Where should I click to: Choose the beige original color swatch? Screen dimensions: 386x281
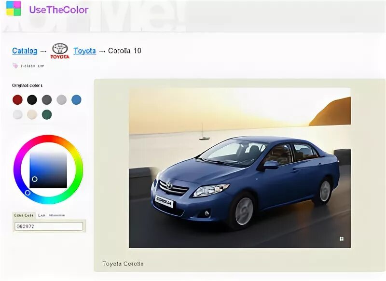pyautogui.click(x=32, y=114)
